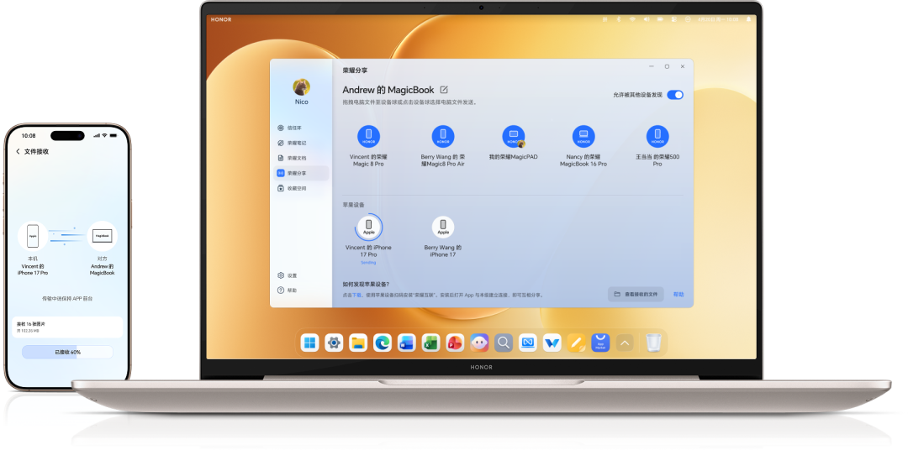Tap the 接收 16 张图片 card on the phone

pos(67,327)
